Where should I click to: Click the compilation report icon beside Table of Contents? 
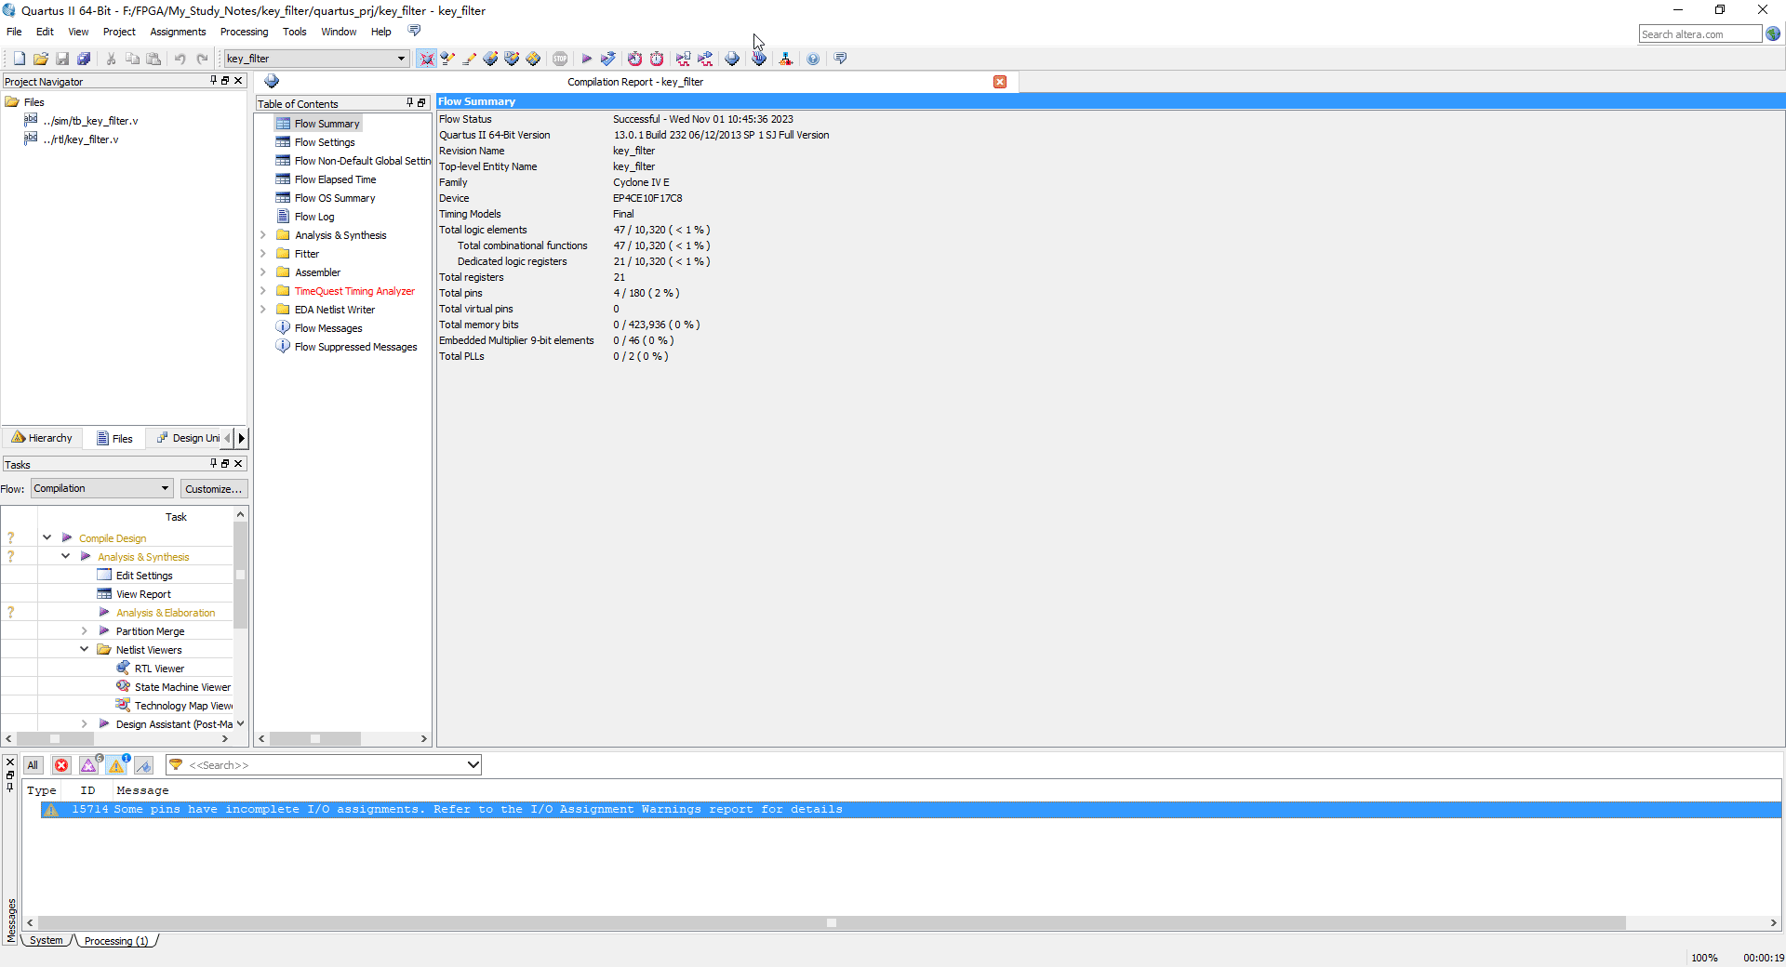[272, 82]
